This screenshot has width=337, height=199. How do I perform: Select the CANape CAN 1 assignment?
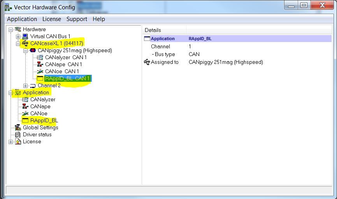[63, 64]
